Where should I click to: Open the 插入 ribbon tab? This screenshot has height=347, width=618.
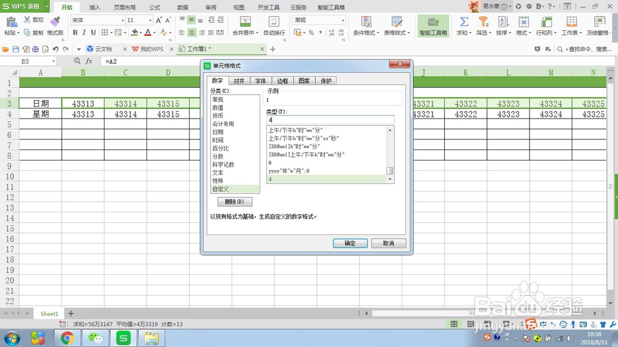(x=95, y=7)
